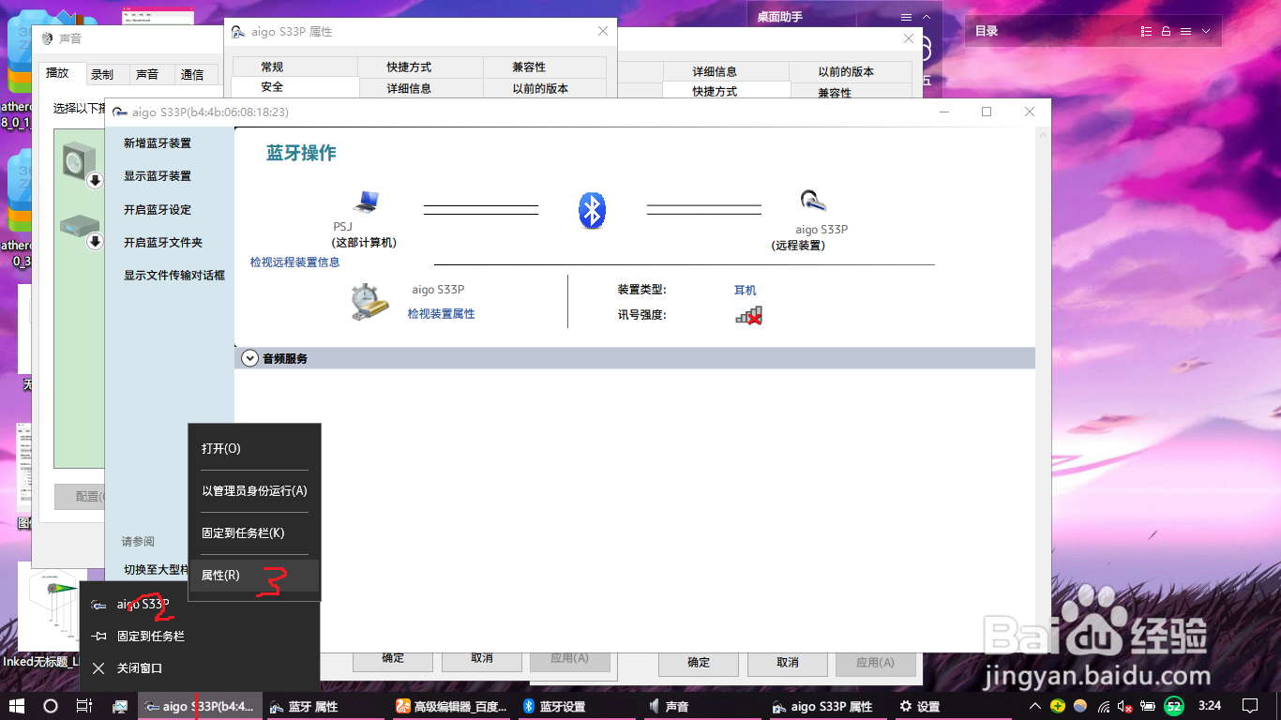The image size is (1281, 720).
Task: Switch to the 蓝牙 属性 taskbar window
Action: click(x=324, y=706)
